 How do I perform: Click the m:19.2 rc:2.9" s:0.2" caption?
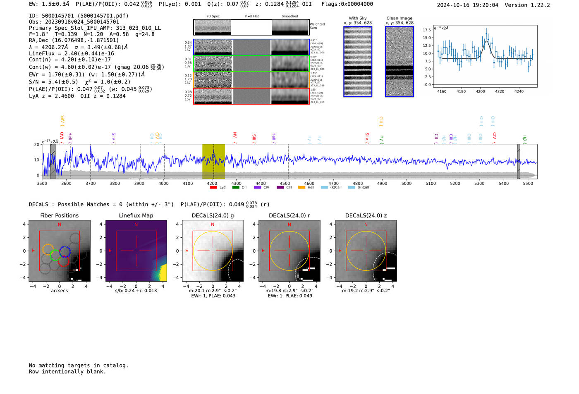click(366, 291)
